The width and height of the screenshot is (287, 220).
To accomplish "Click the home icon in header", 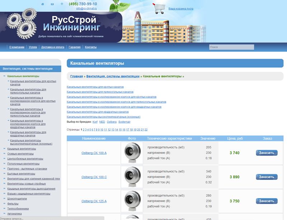I will pos(43,4).
